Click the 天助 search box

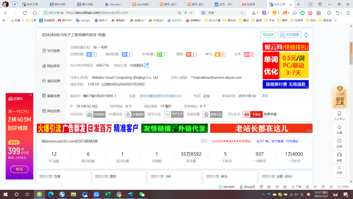point(223,13)
